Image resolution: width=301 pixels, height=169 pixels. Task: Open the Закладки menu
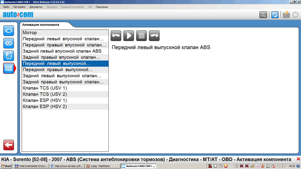coord(52,7)
